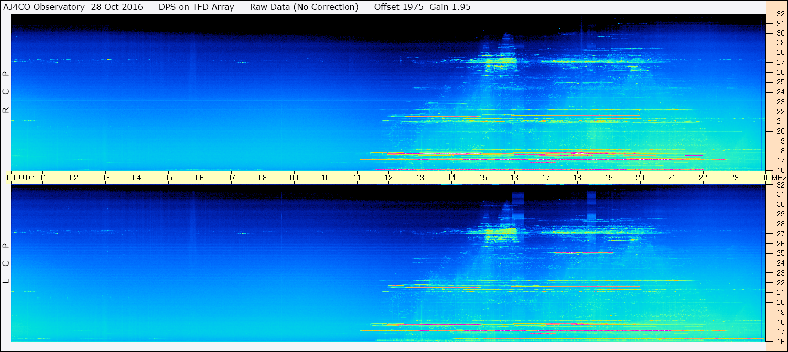Click the vertical 'R C P' panel label
The height and width of the screenshot is (352, 788).
pos(6,92)
